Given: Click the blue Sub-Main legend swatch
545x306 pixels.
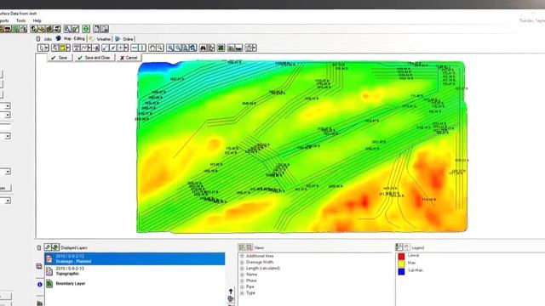Looking at the screenshot, I should pyautogui.click(x=401, y=271).
